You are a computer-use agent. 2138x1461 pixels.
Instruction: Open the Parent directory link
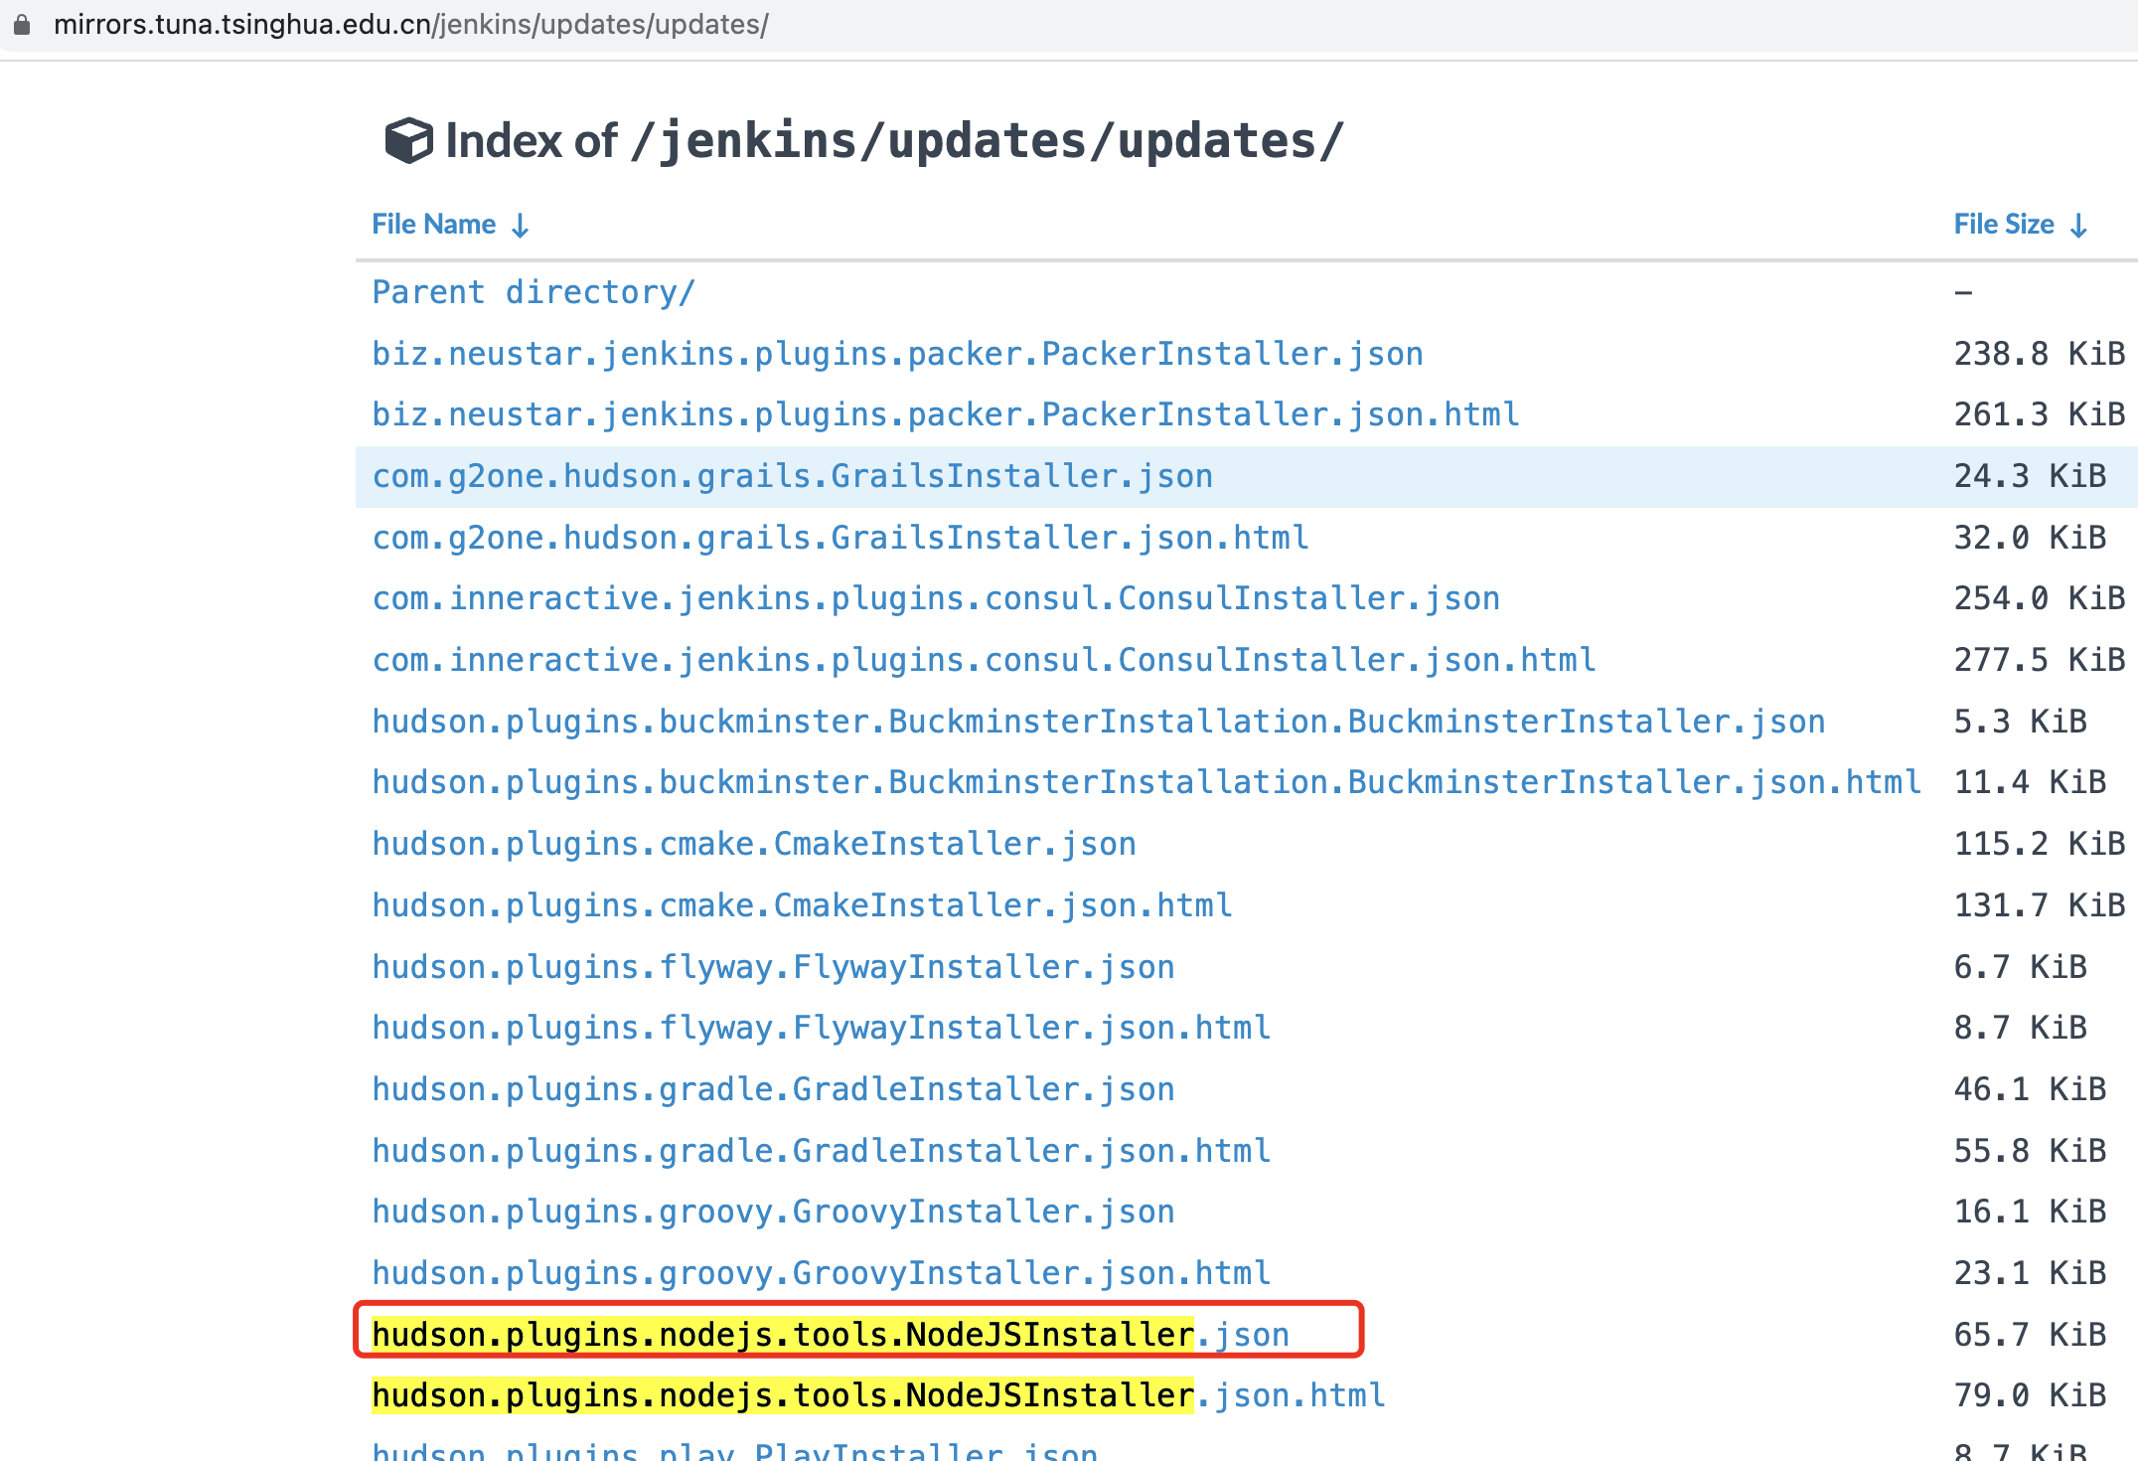click(533, 292)
